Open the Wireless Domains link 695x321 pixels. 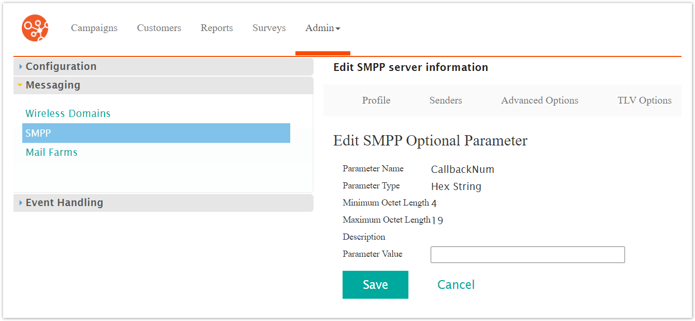68,113
